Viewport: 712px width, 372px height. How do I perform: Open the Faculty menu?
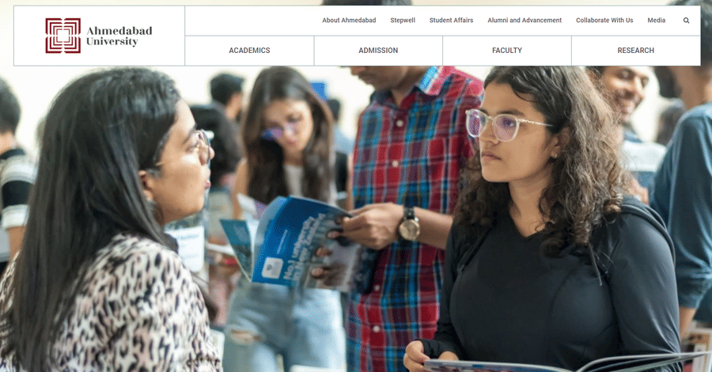click(x=507, y=51)
